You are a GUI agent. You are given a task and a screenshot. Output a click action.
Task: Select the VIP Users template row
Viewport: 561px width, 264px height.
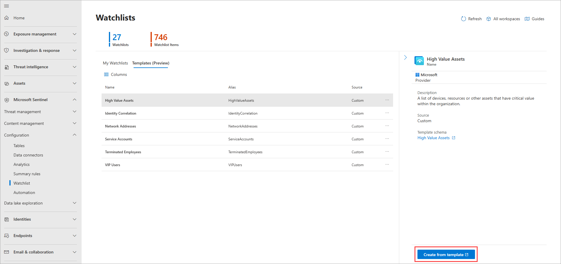247,165
